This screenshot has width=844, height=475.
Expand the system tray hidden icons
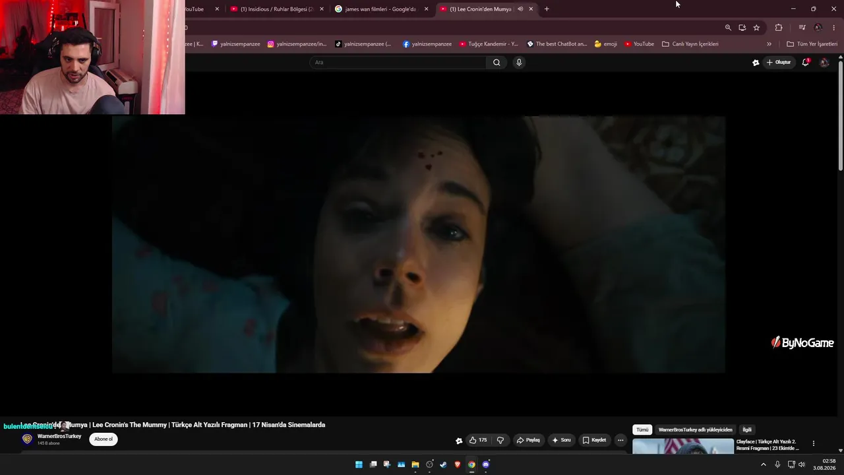(x=764, y=464)
